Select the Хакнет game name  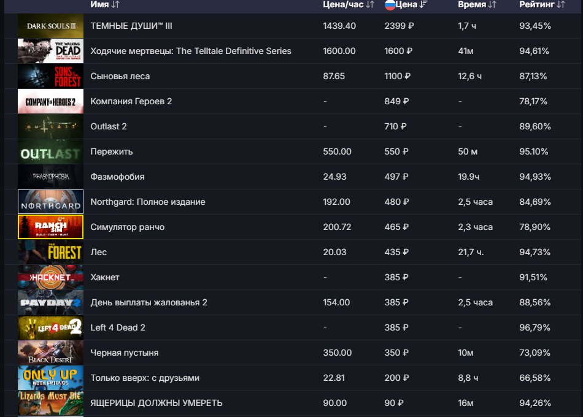(105, 277)
